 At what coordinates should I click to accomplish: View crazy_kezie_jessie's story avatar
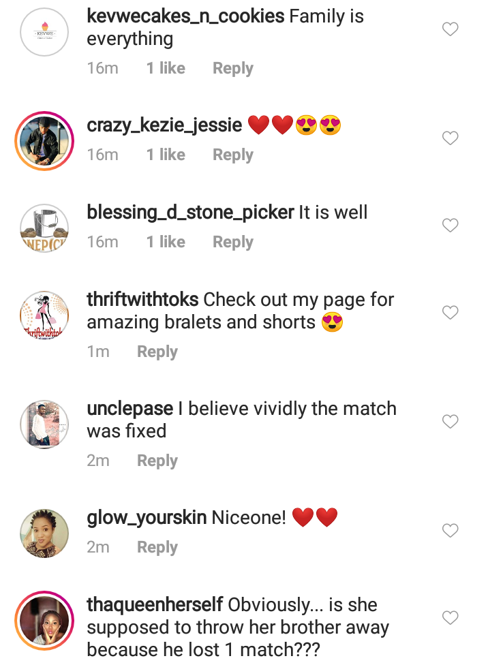point(44,140)
